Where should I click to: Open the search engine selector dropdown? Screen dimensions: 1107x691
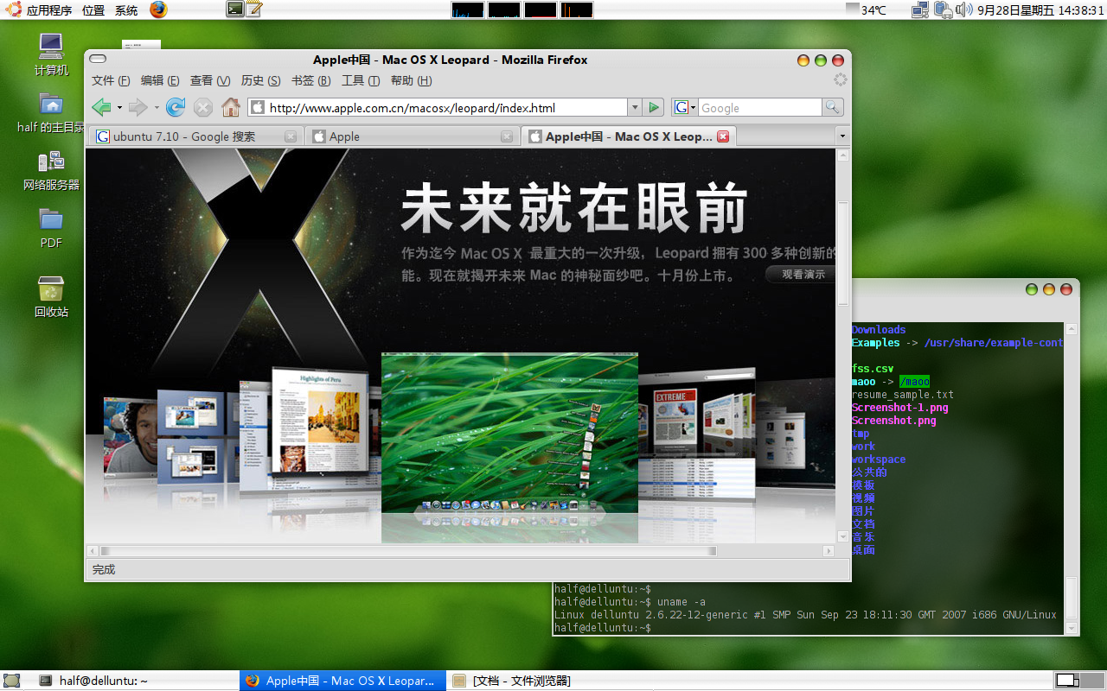(x=685, y=107)
